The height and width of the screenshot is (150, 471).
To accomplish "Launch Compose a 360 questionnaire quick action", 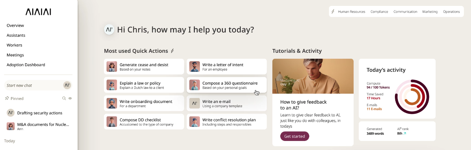I will (x=227, y=85).
